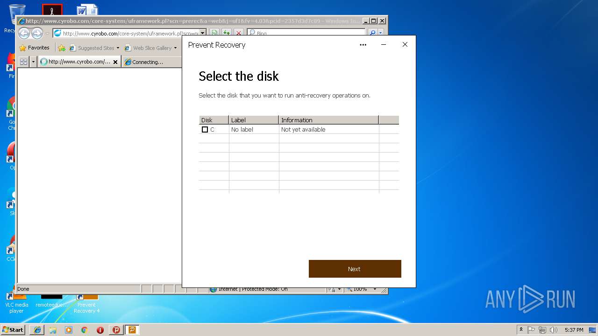Open the Prevent Recovery 4 desktop shortcut
The image size is (598, 336).
point(86,302)
